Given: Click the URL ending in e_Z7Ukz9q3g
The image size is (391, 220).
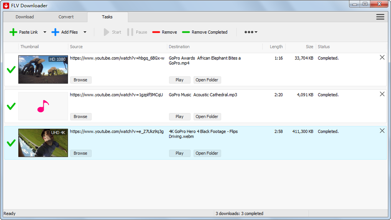Looking at the screenshot, I should (x=117, y=131).
